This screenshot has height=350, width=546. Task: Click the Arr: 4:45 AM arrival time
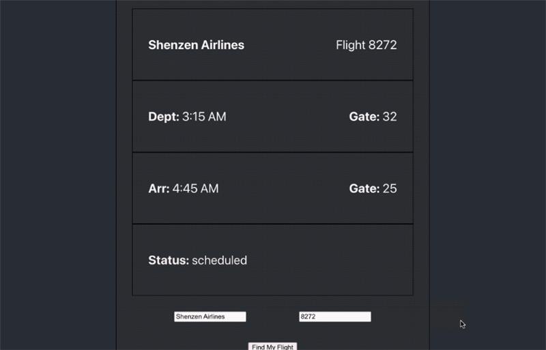coord(184,188)
